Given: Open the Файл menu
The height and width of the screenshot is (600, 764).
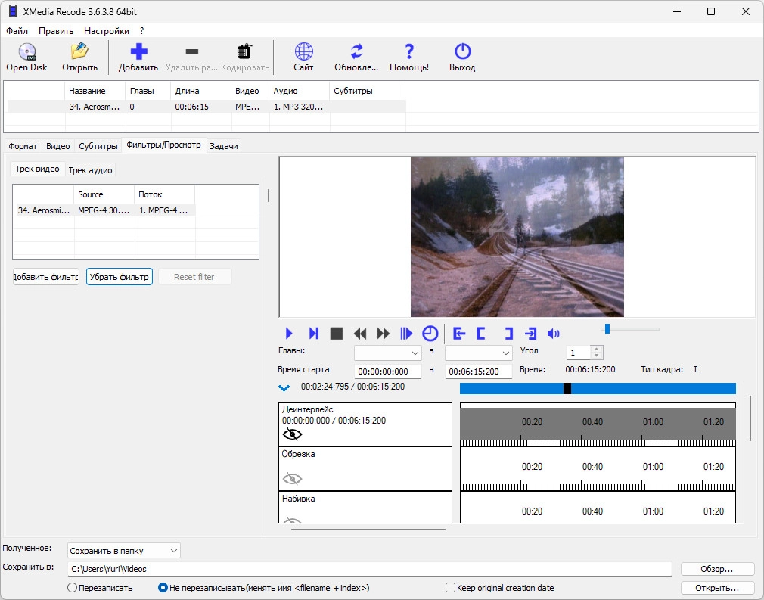Looking at the screenshot, I should (x=17, y=31).
